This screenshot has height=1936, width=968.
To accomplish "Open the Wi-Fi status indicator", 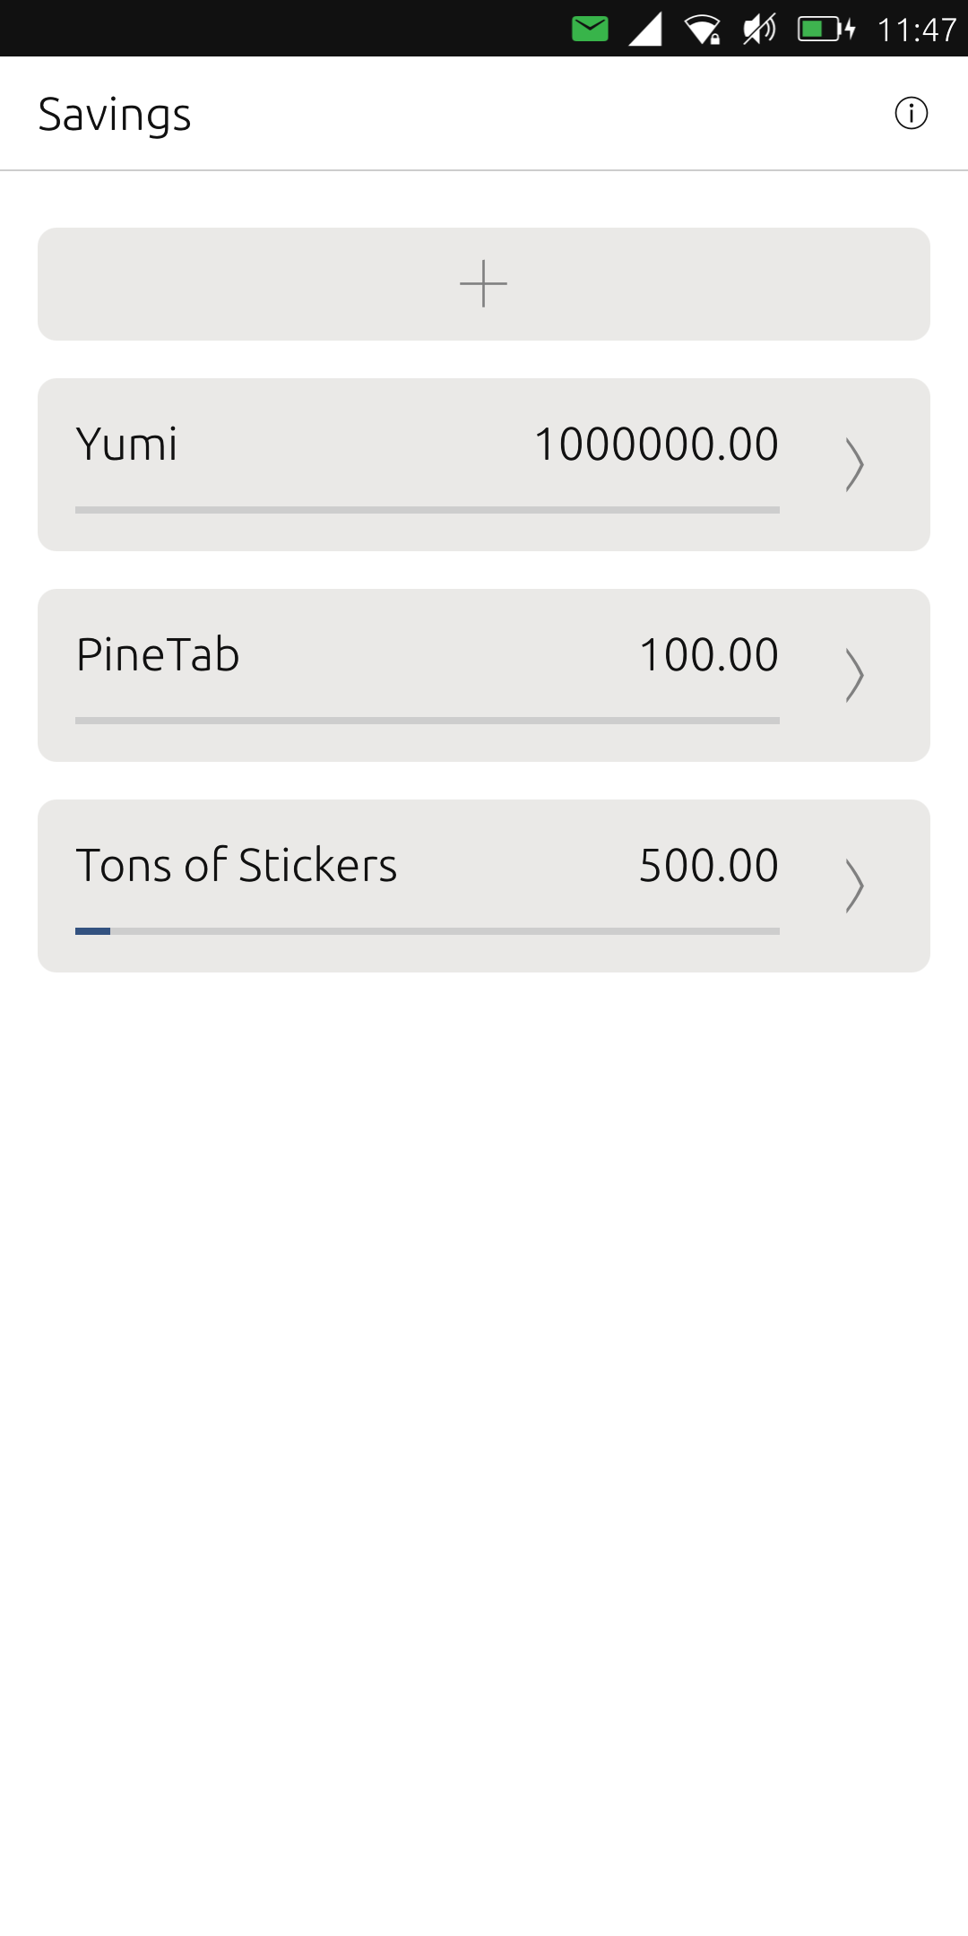I will [703, 29].
